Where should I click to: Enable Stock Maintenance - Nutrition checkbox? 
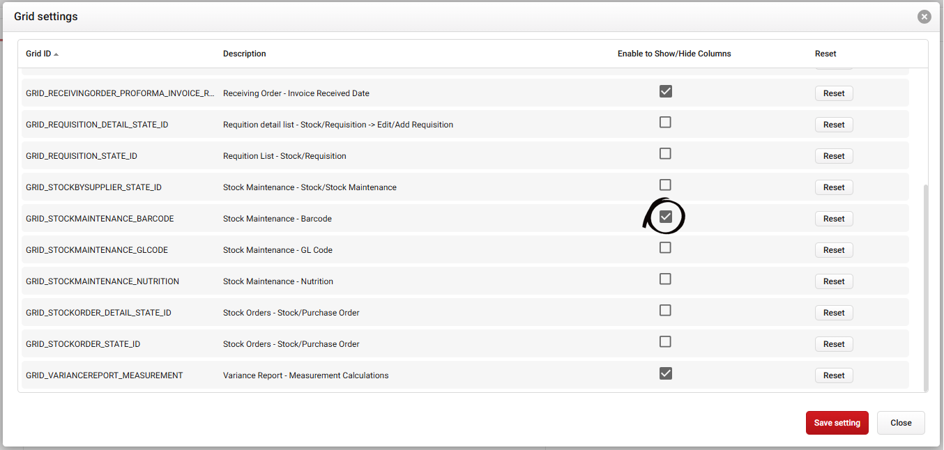click(665, 279)
